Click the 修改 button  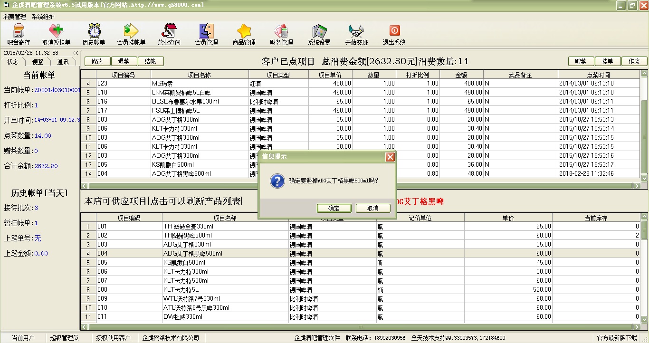pyautogui.click(x=97, y=61)
